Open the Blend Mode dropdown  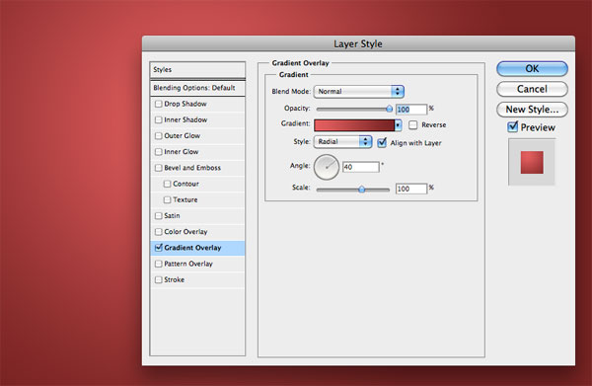(x=359, y=92)
